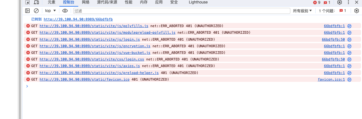Open the polyfills.js URL link
362x119 pixels.
click(94, 26)
